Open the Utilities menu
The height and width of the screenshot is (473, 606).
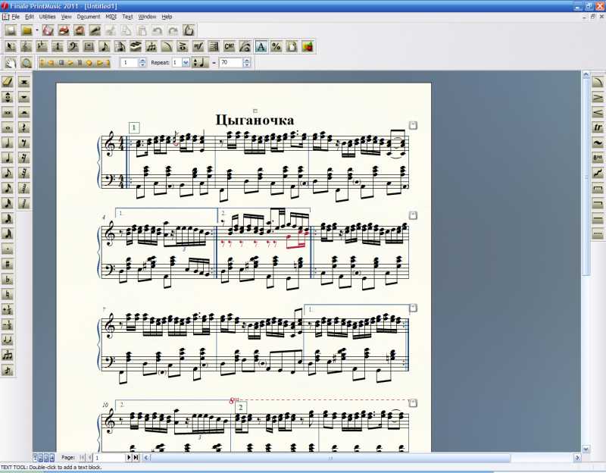coord(47,17)
